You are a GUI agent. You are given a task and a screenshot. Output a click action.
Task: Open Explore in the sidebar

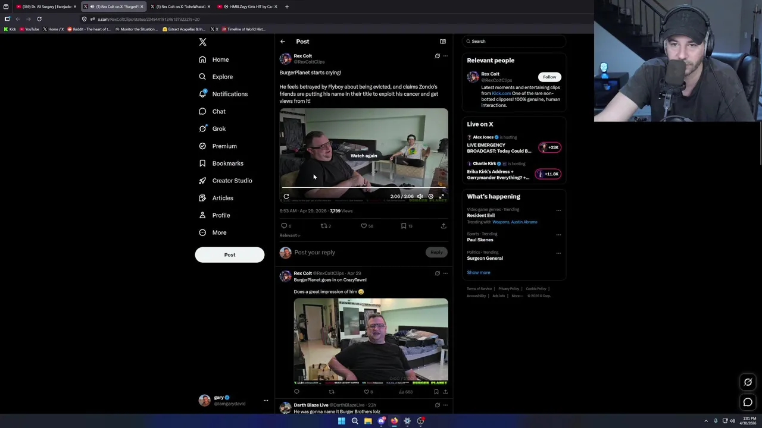point(216,77)
